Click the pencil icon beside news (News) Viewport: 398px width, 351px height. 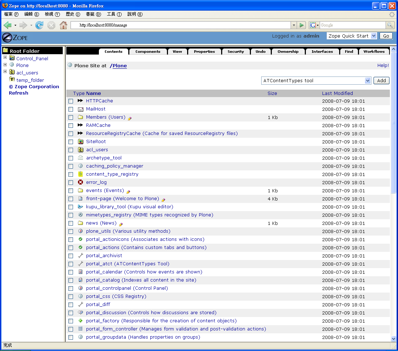coord(121,225)
